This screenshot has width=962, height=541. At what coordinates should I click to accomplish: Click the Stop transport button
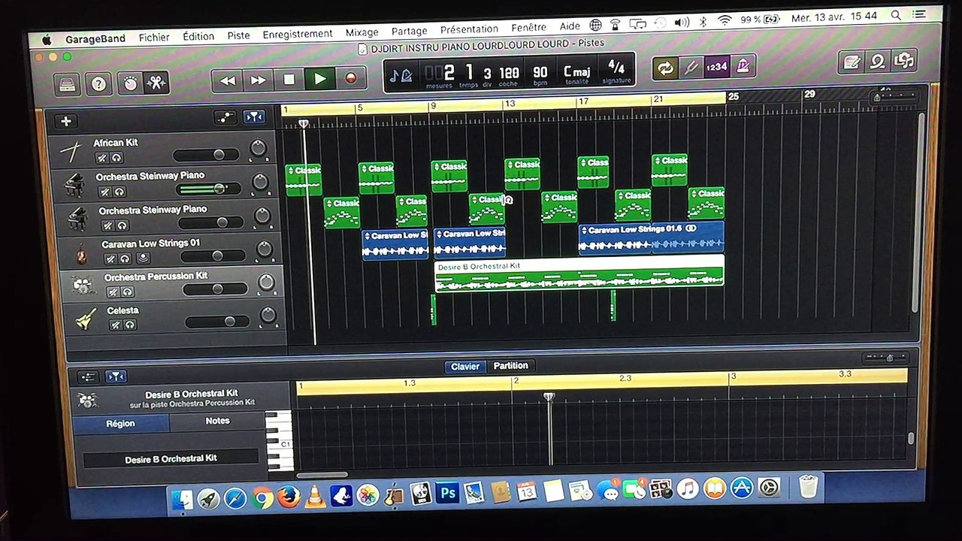tap(289, 79)
